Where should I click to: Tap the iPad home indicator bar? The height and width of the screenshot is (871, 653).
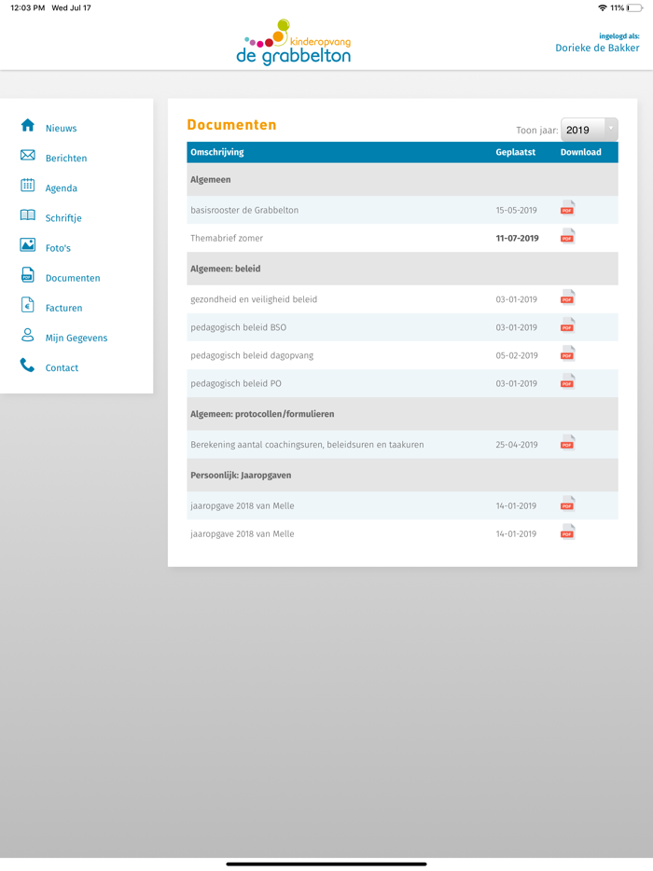tap(326, 864)
